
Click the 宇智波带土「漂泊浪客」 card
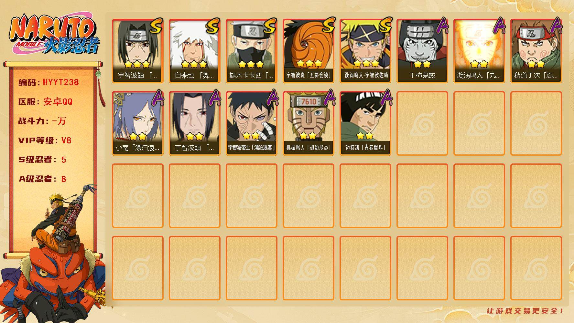(x=251, y=123)
